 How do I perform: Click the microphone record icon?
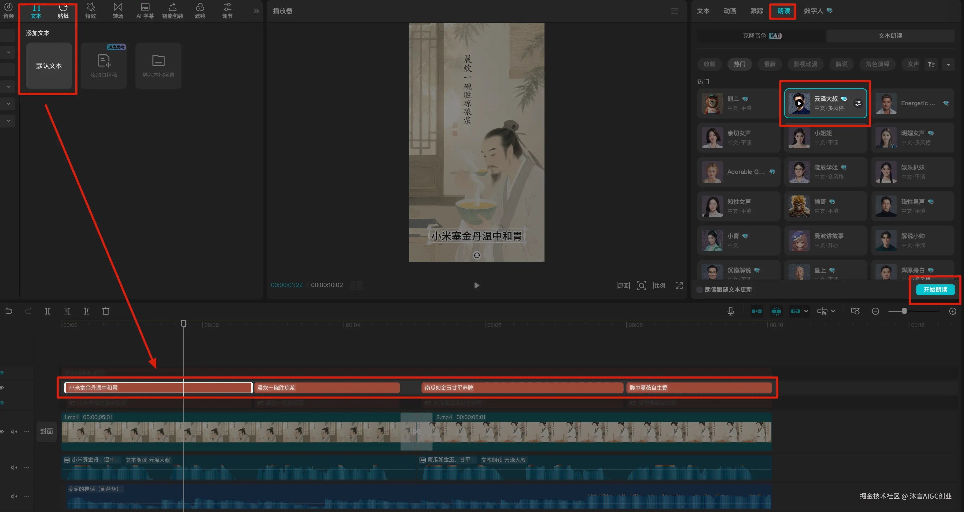click(730, 311)
